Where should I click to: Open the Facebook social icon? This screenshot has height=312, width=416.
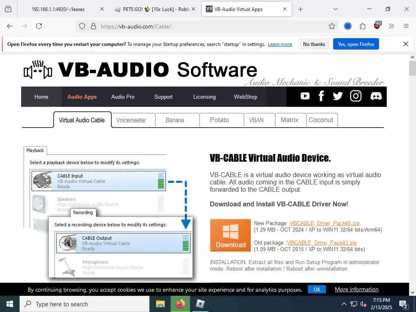point(321,96)
